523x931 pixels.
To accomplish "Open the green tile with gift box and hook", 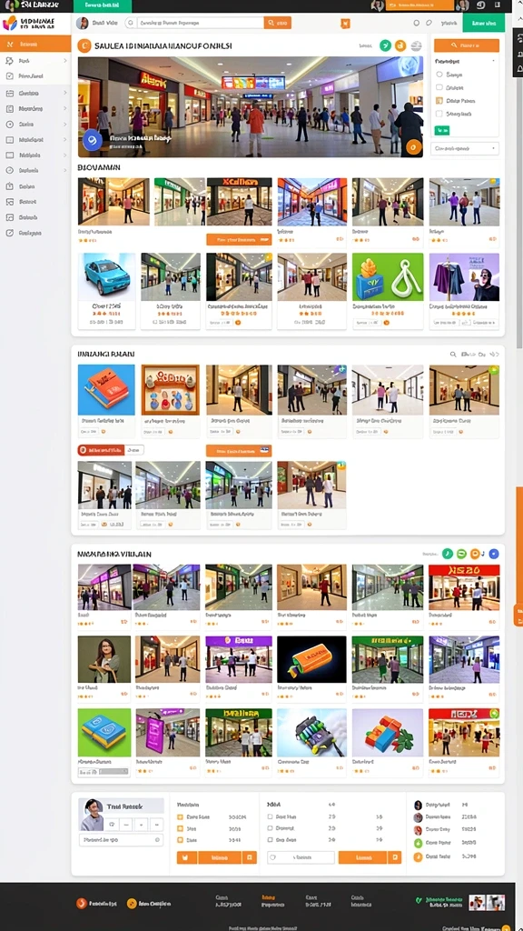I will click(388, 276).
